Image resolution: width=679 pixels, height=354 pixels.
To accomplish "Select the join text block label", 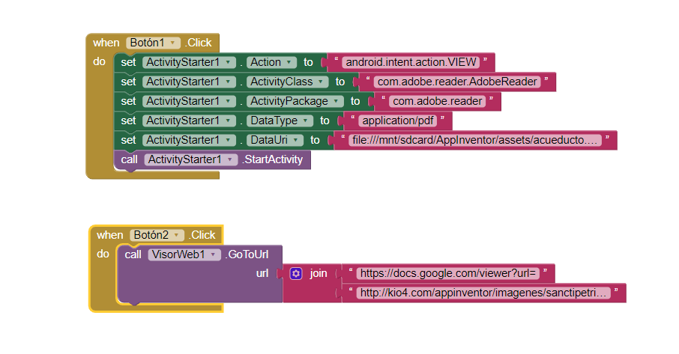I will pos(319,274).
